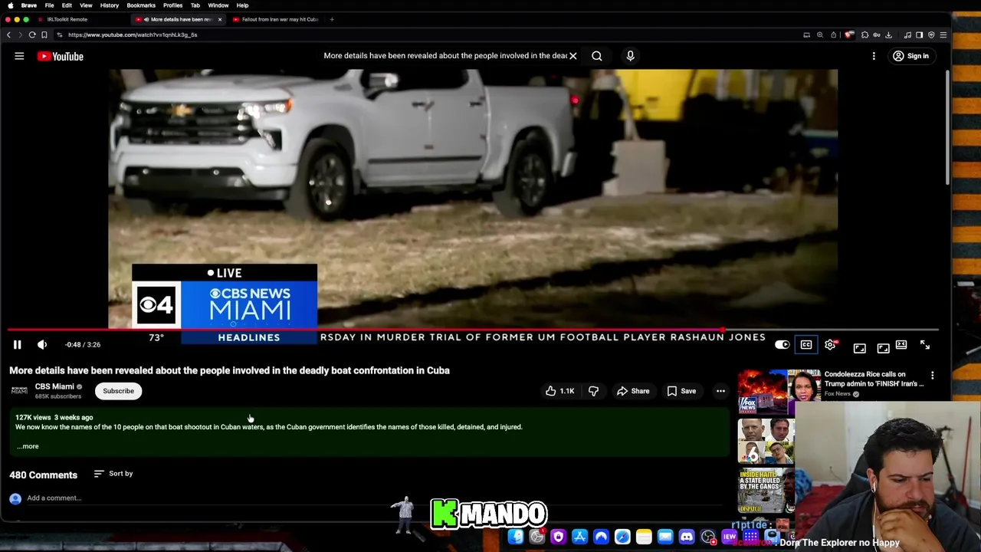The width and height of the screenshot is (981, 552).
Task: Click the Sign in button
Action: 910,56
